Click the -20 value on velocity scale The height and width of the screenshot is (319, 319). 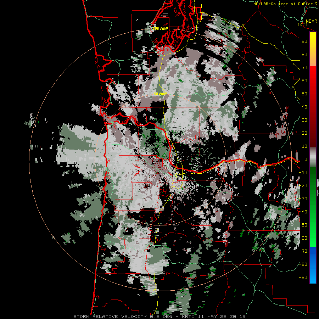[303, 185]
